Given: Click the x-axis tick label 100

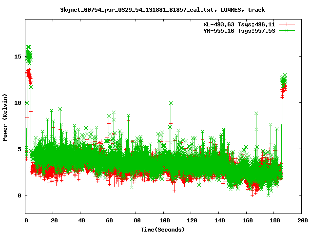Looking at the screenshot, I should click(x=165, y=220).
